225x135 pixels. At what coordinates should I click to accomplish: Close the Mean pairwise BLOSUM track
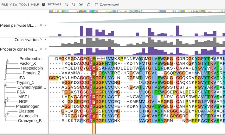pyautogui.click(x=41, y=25)
